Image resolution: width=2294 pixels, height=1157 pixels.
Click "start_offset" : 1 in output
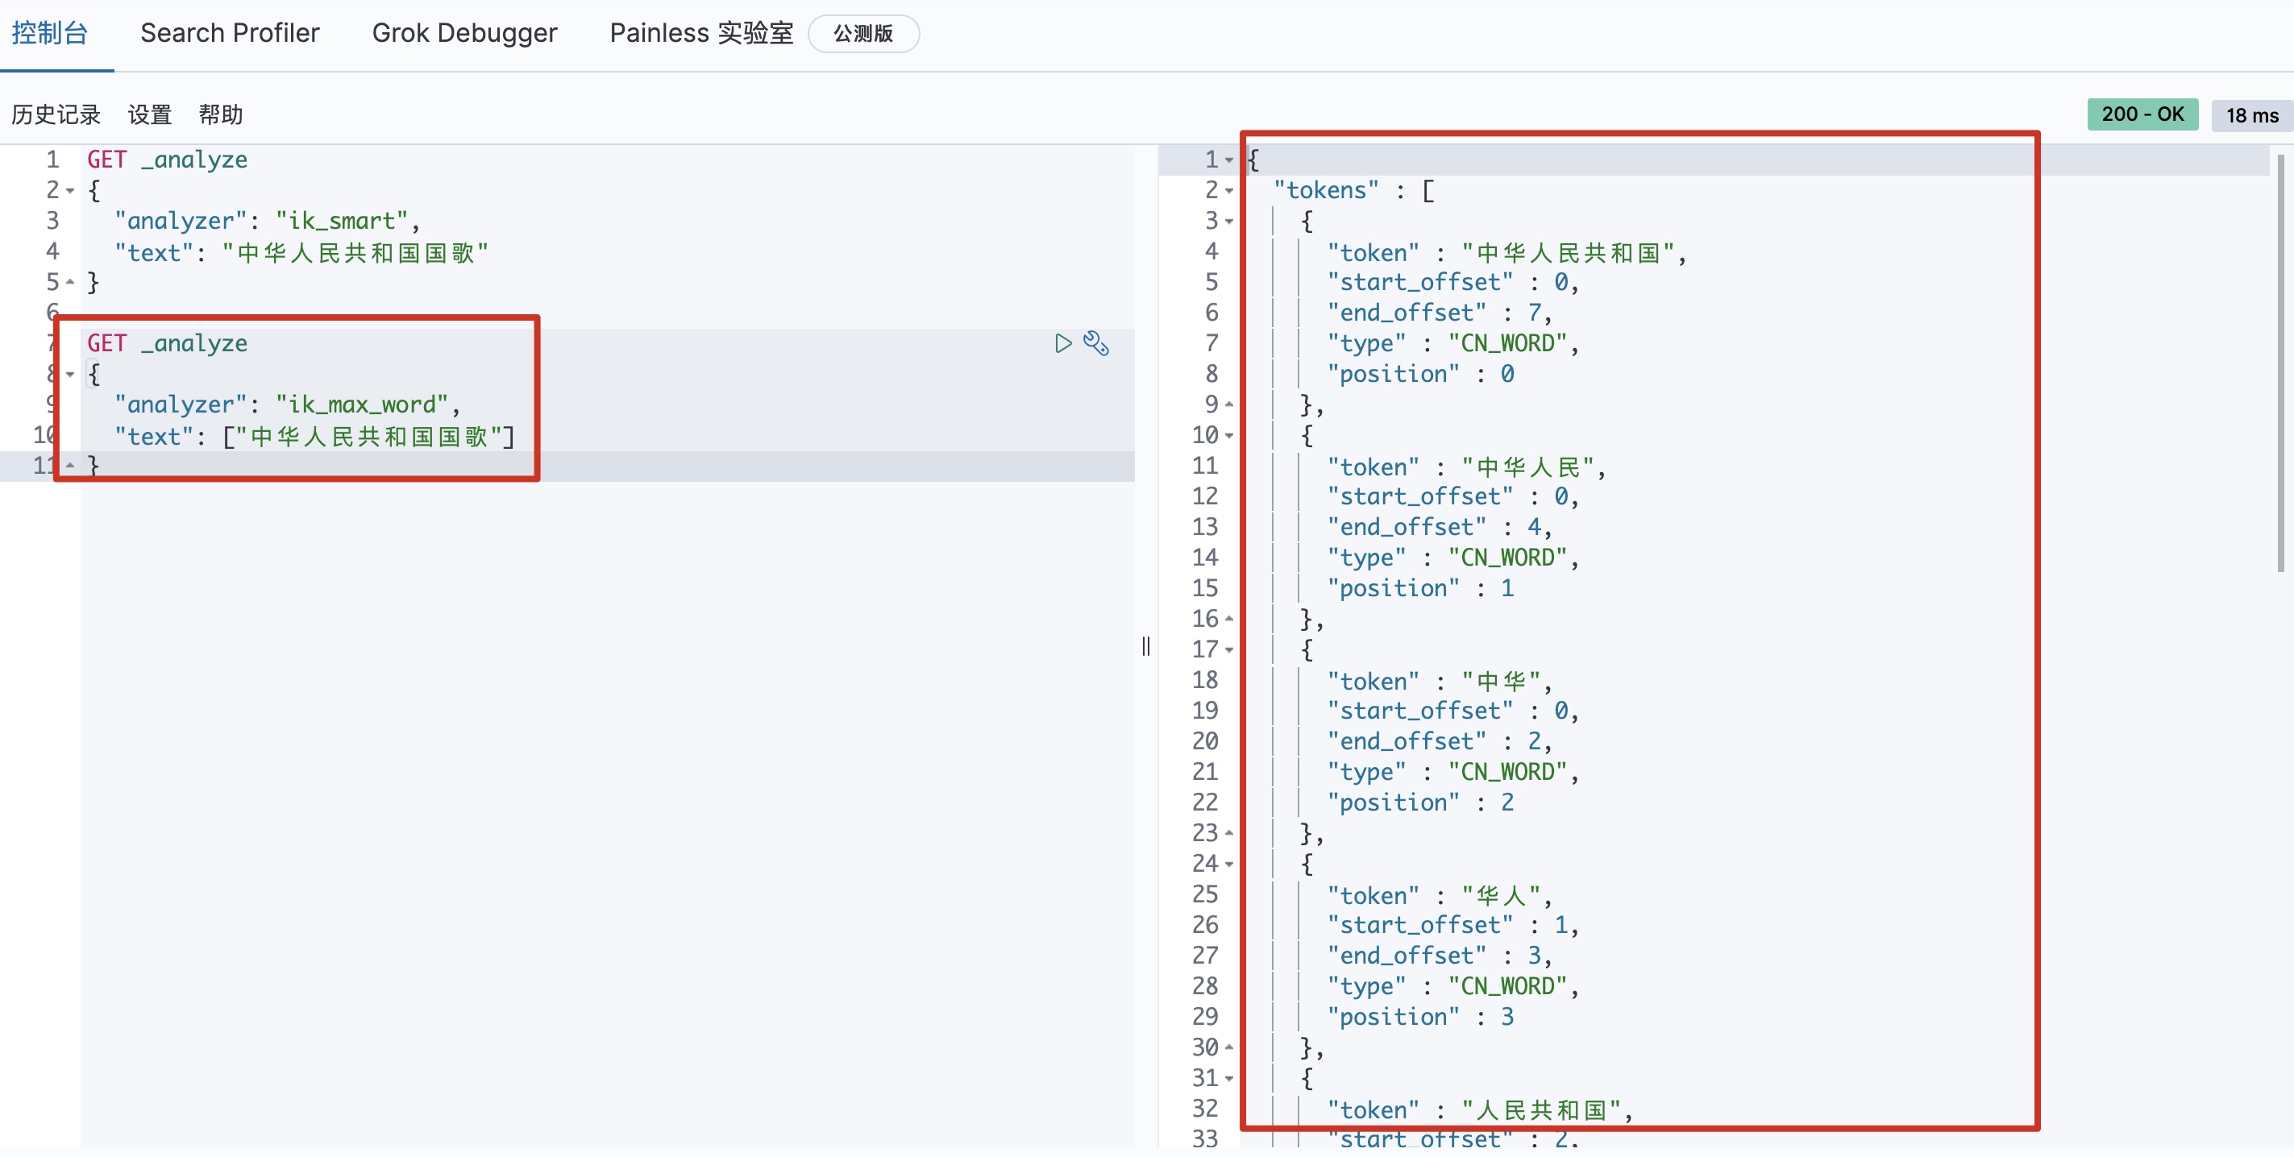click(1447, 926)
